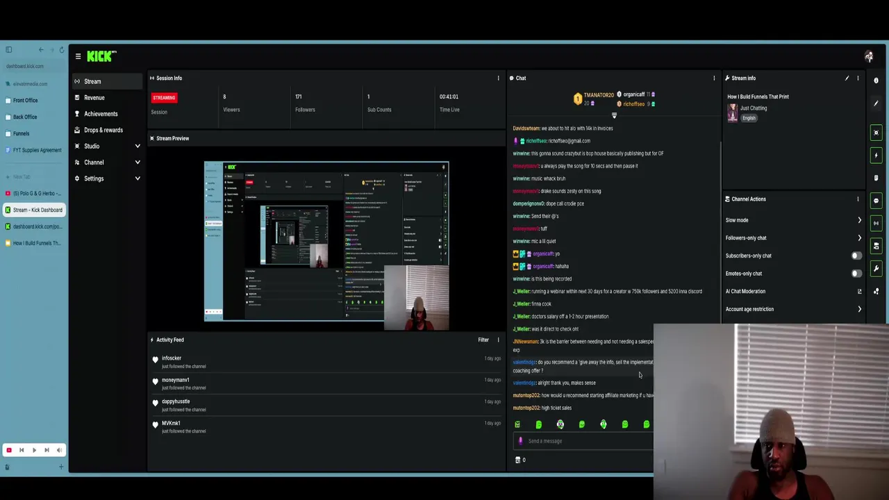Open FYT Supplies Agreement bookmark
The height and width of the screenshot is (500, 889).
34,150
